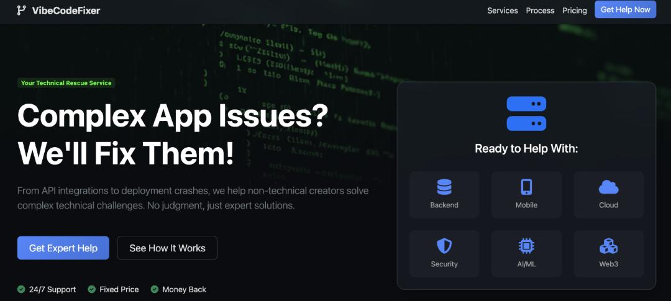Click the See How It Works button
This screenshot has width=671, height=301.
167,248
